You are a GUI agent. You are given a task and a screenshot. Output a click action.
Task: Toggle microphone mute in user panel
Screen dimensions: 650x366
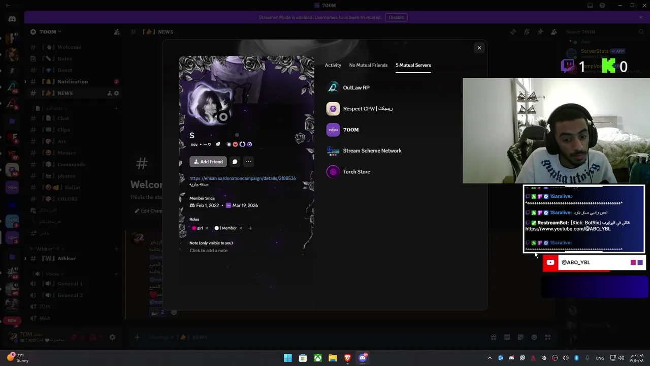pyautogui.click(x=74, y=337)
